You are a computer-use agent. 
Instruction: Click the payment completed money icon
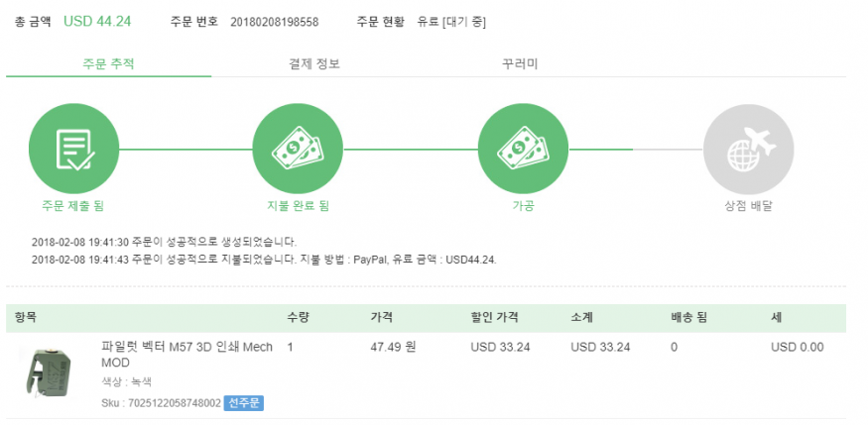[x=298, y=150]
